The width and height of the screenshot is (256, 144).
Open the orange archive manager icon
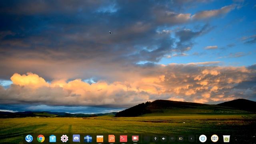pyautogui.click(x=100, y=139)
